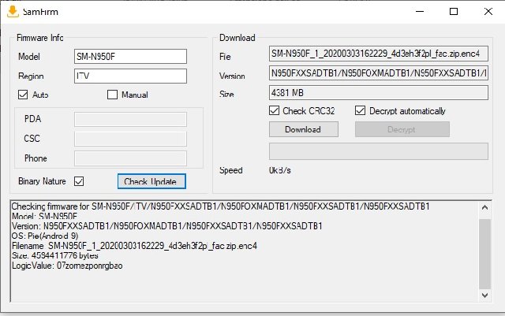Click the log vertical scrollbar thumb
505x316 pixels.
(x=484, y=255)
